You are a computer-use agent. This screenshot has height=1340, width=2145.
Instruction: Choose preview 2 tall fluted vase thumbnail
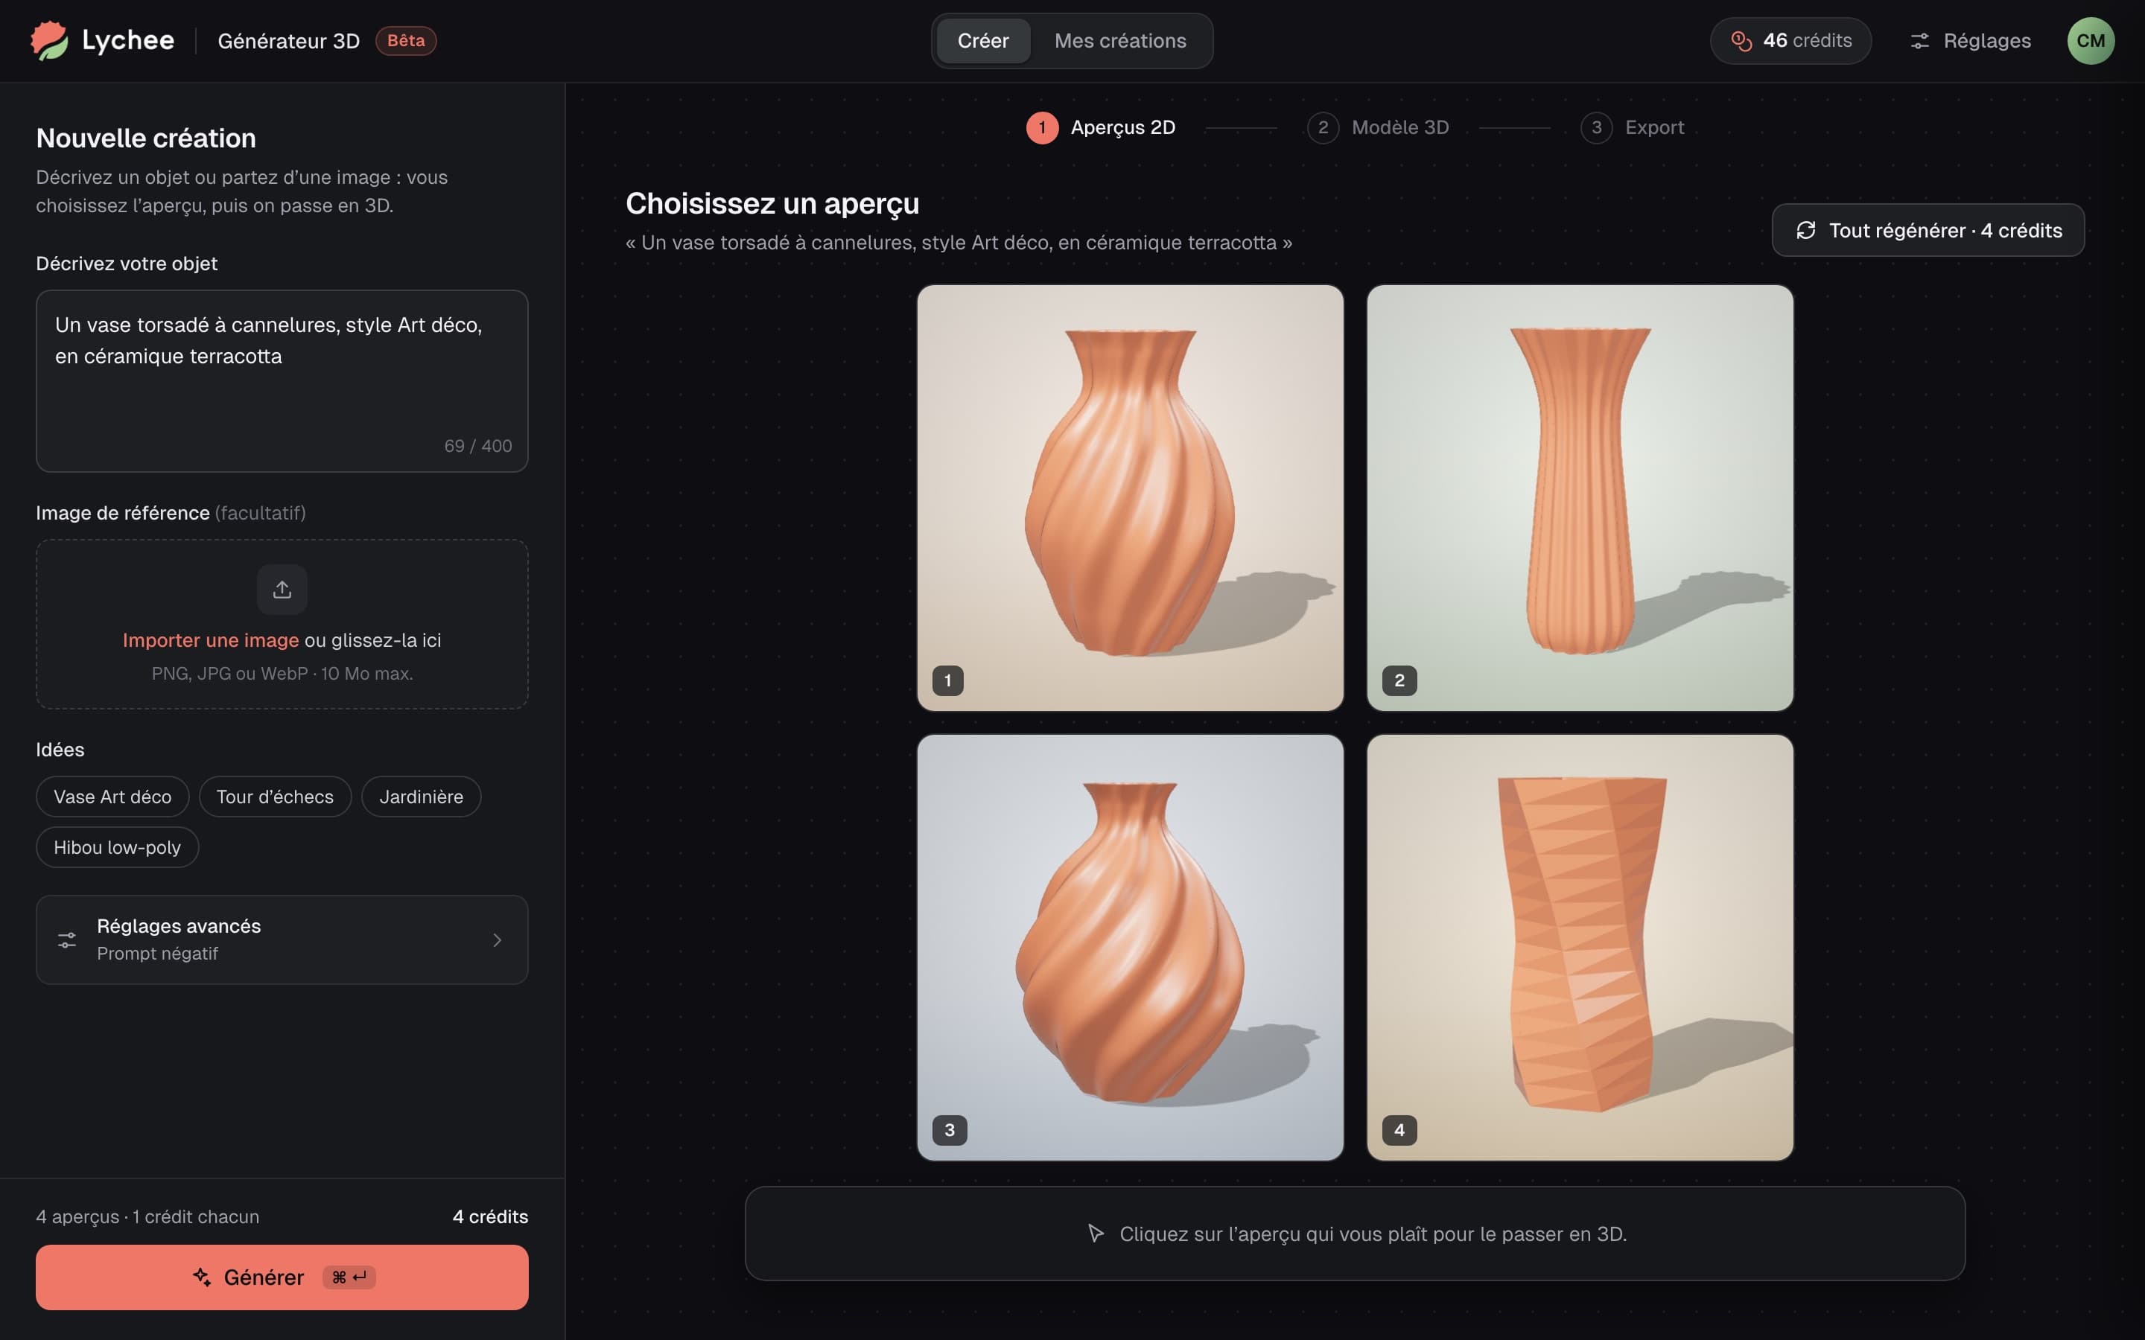pyautogui.click(x=1580, y=497)
